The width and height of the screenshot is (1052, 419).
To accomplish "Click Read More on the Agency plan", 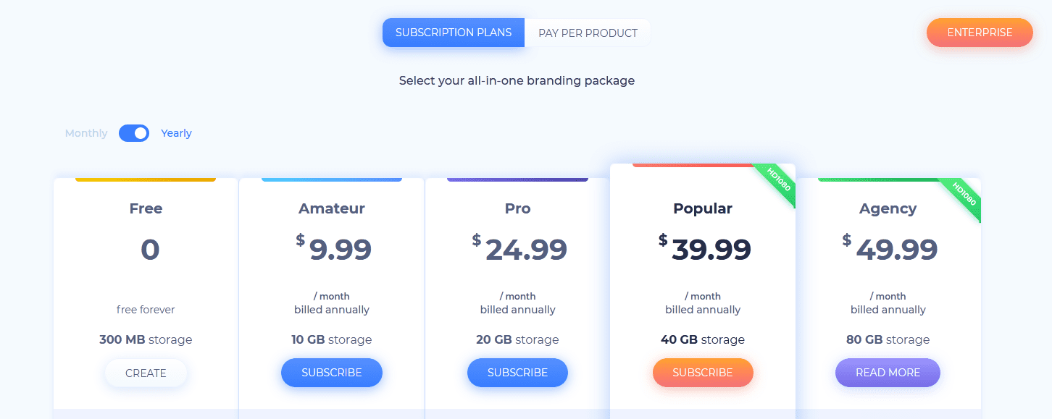I will pos(888,372).
